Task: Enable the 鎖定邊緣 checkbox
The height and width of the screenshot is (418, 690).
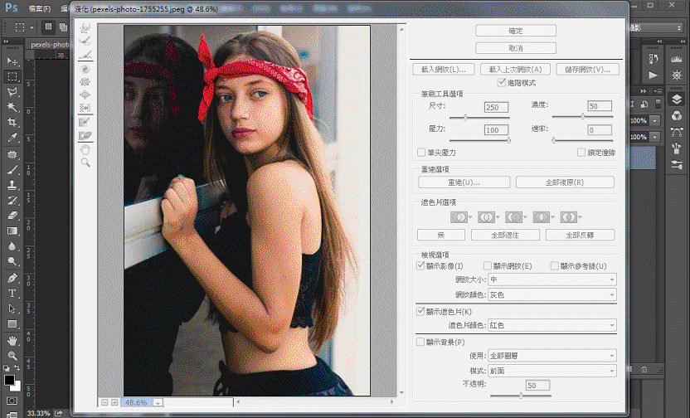Action: [x=581, y=153]
